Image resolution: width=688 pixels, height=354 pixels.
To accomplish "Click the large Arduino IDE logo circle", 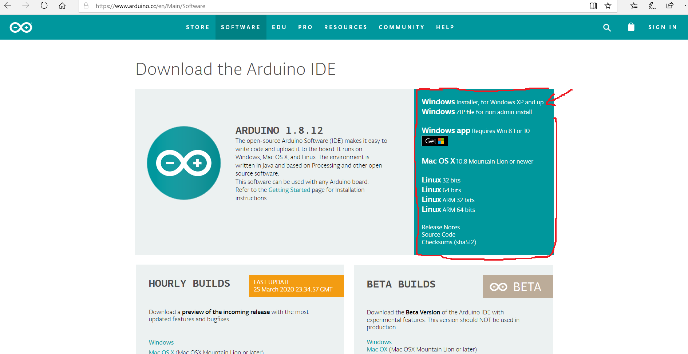I will 184,163.
